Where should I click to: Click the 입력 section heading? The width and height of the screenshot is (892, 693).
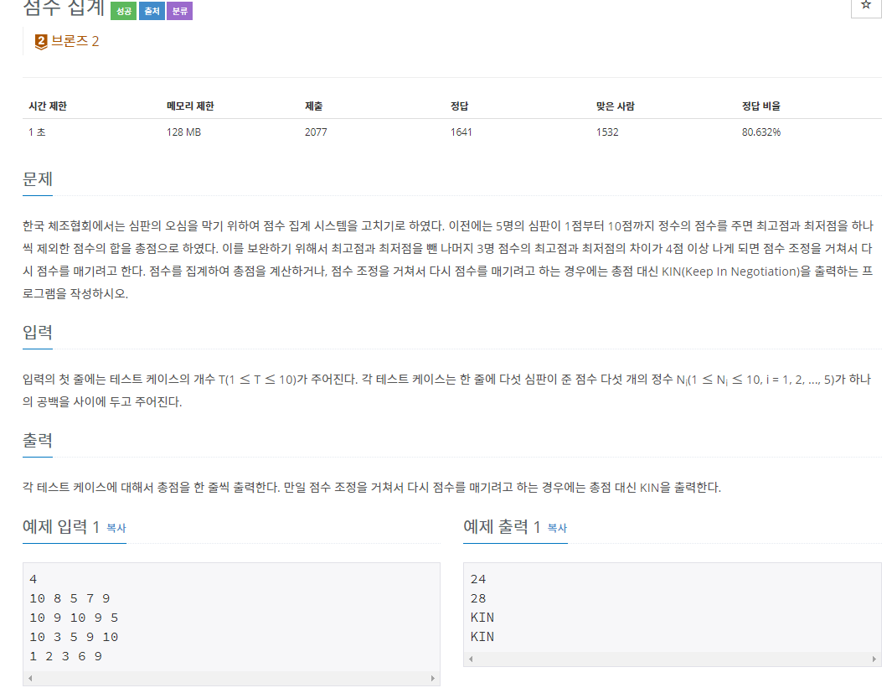(38, 333)
